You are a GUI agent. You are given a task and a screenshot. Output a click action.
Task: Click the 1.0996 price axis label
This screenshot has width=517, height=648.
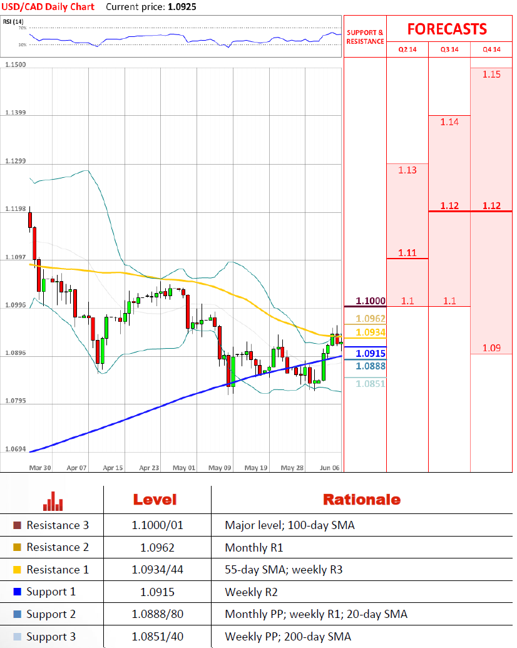(x=15, y=305)
